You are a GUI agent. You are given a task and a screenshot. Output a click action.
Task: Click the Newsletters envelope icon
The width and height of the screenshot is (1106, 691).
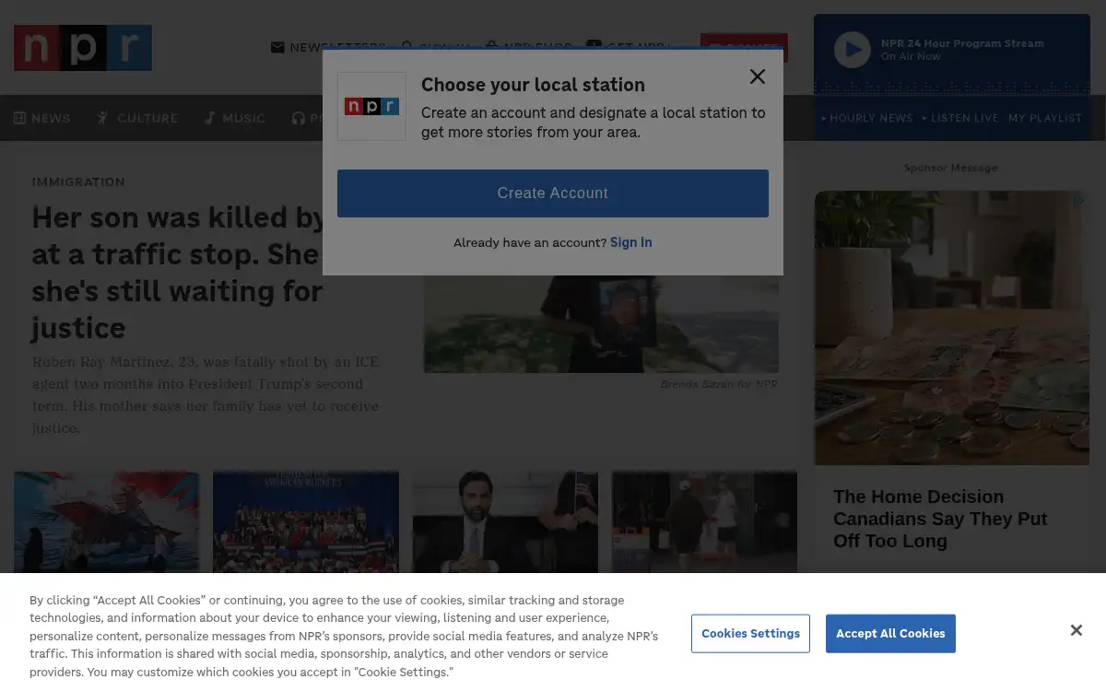pyautogui.click(x=277, y=47)
